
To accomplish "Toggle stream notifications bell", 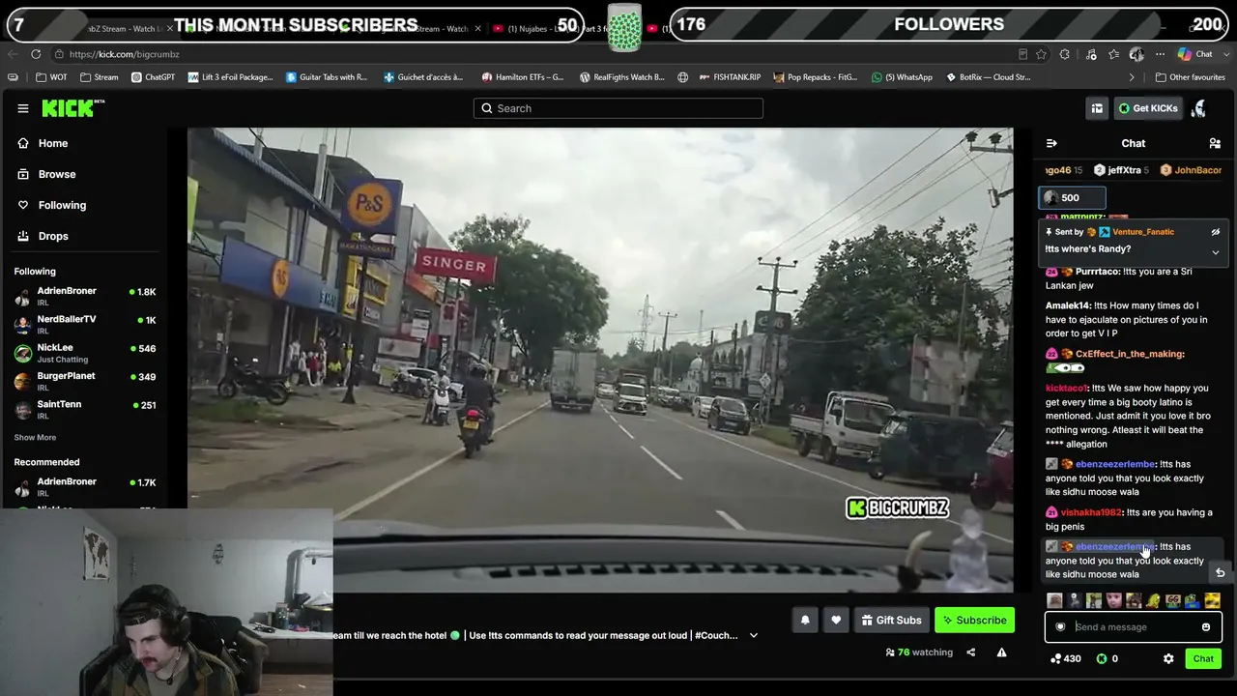I will (805, 621).
